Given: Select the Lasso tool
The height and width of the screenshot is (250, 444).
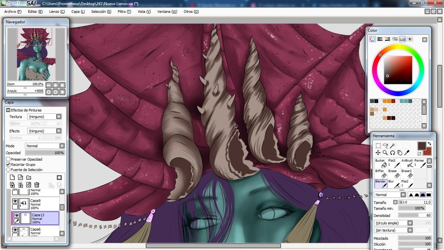Looking at the screenshot, I should tap(385, 146).
